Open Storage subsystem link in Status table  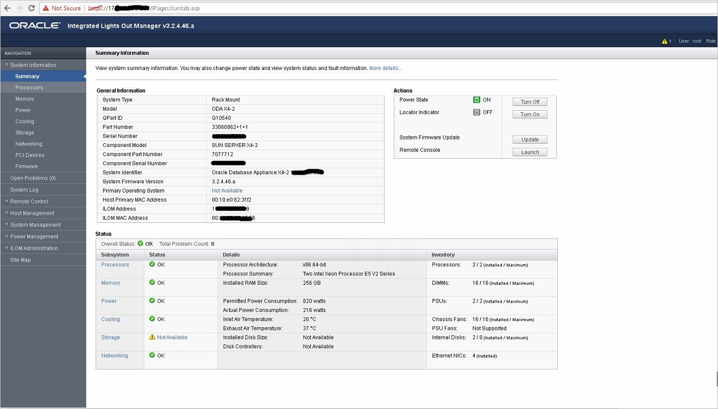pyautogui.click(x=110, y=337)
